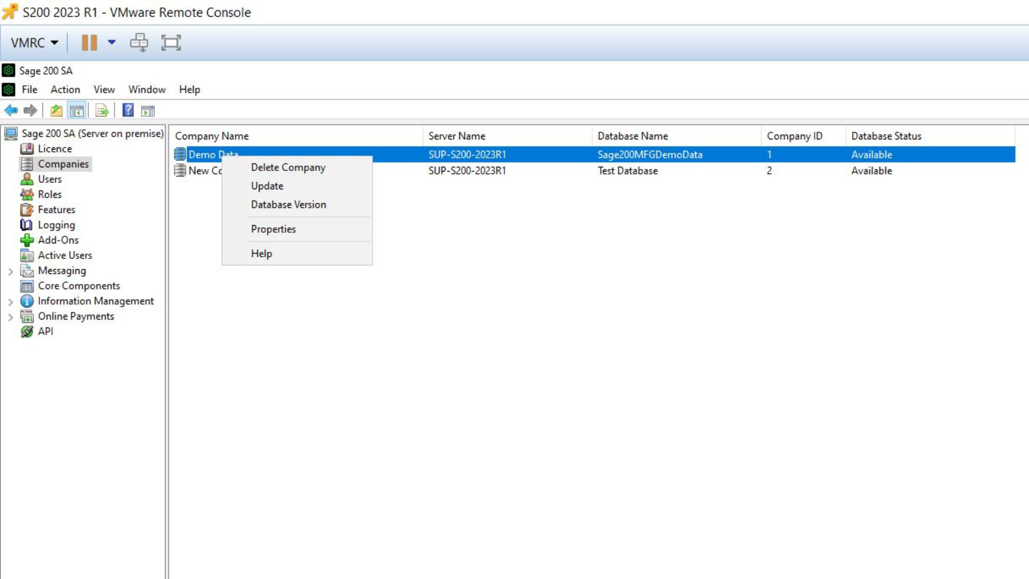Screen dimensions: 1029x579
Task: Click the blue Help question mark icon
Action: [x=128, y=110]
